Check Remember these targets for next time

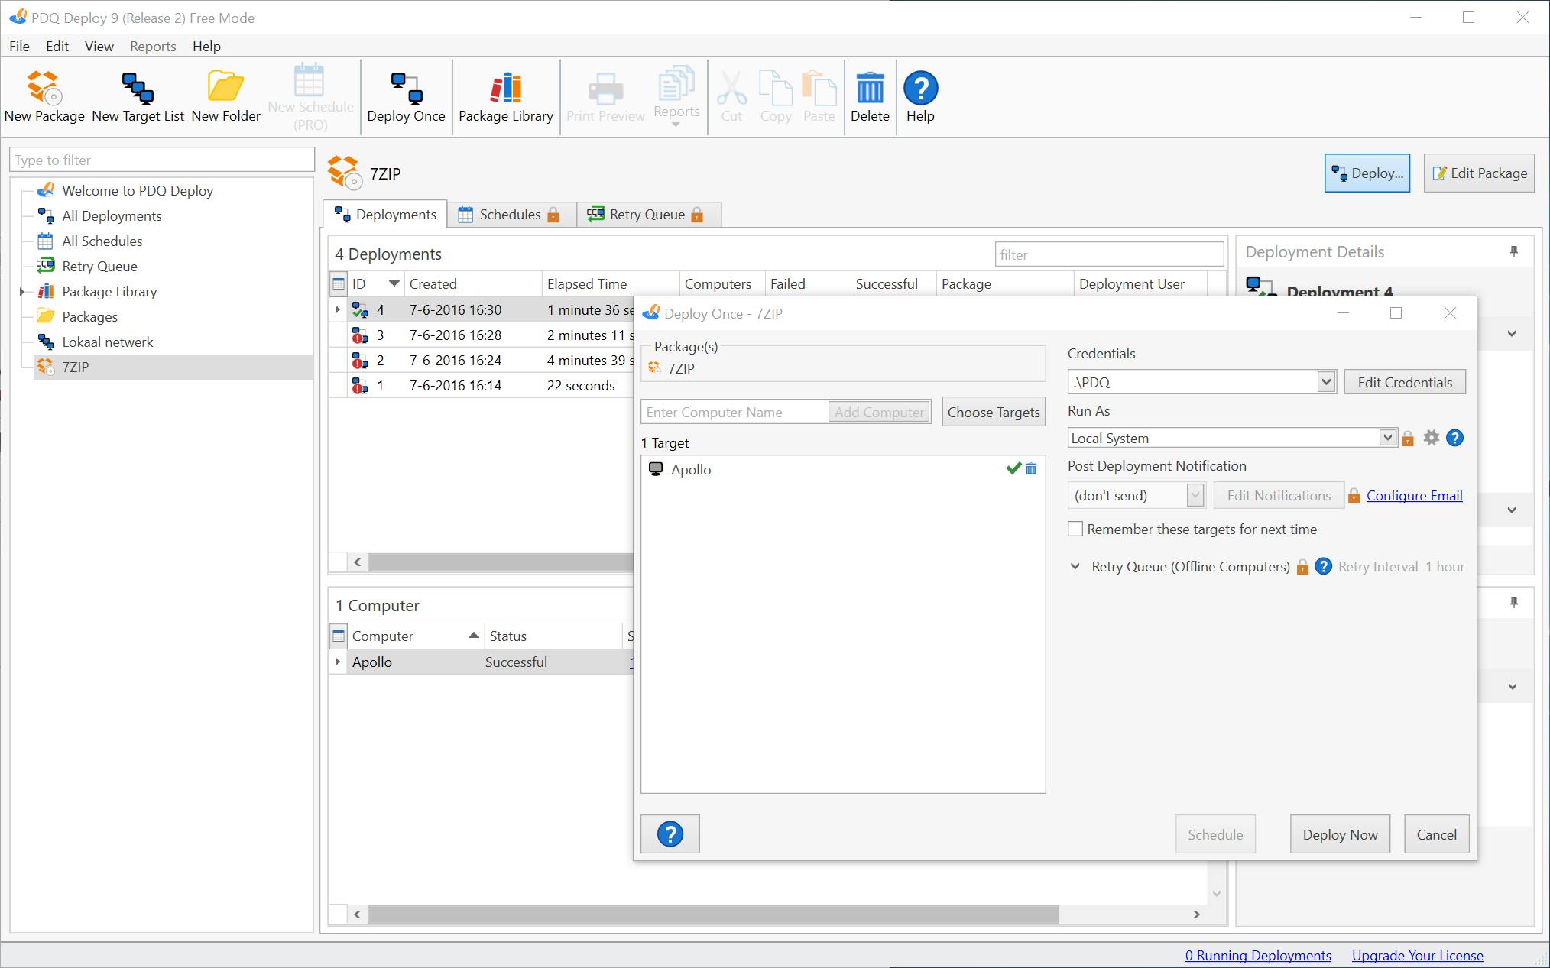(x=1075, y=529)
